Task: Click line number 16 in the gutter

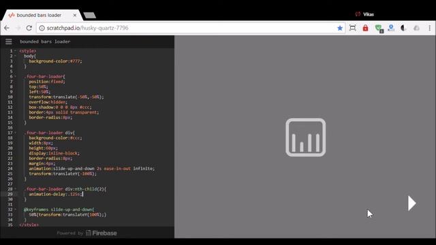Action: coord(10,128)
